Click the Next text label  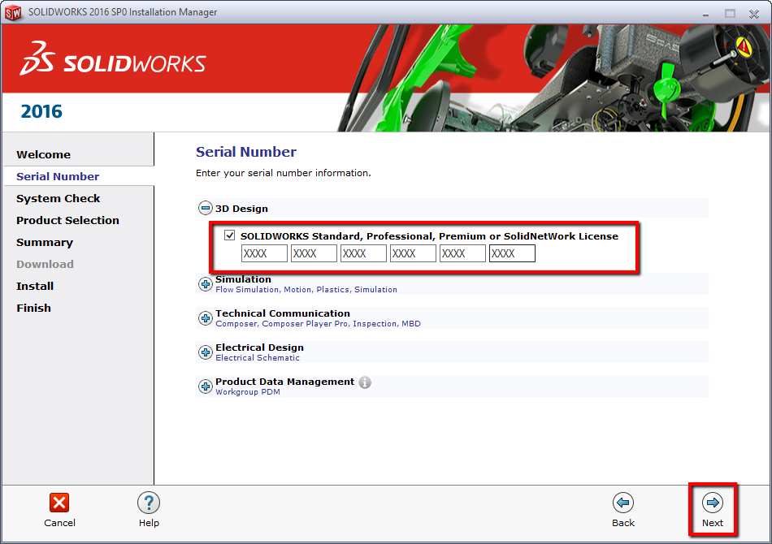pos(713,523)
